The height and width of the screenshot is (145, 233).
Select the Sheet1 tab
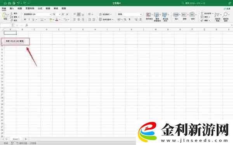click(16, 139)
